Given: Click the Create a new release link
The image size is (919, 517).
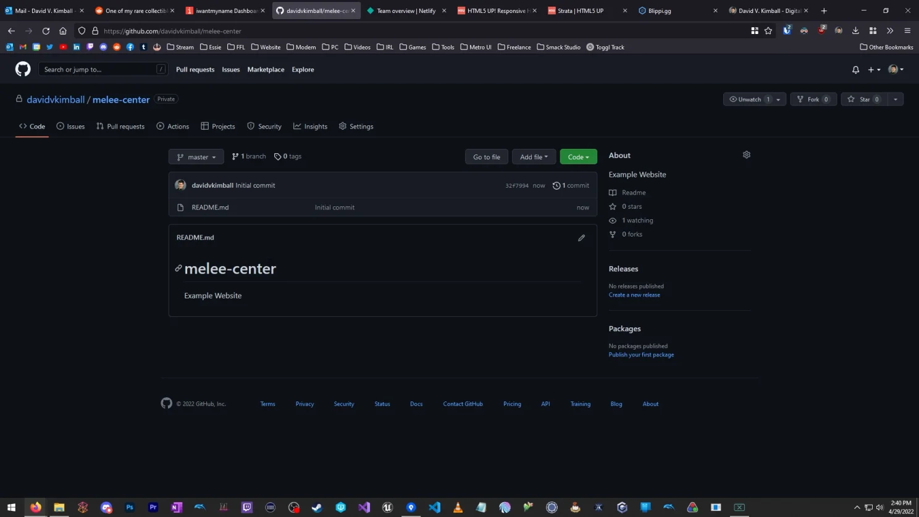Looking at the screenshot, I should [634, 295].
